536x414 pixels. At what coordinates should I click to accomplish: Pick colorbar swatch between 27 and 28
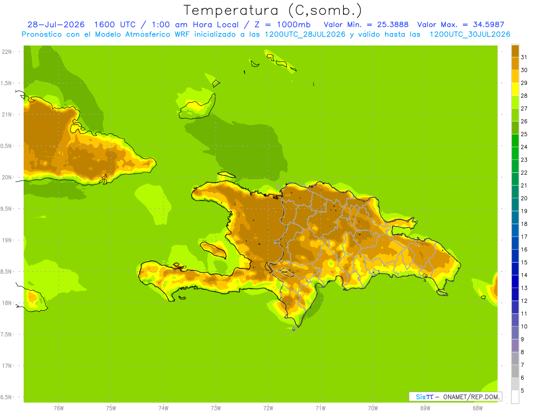515,102
